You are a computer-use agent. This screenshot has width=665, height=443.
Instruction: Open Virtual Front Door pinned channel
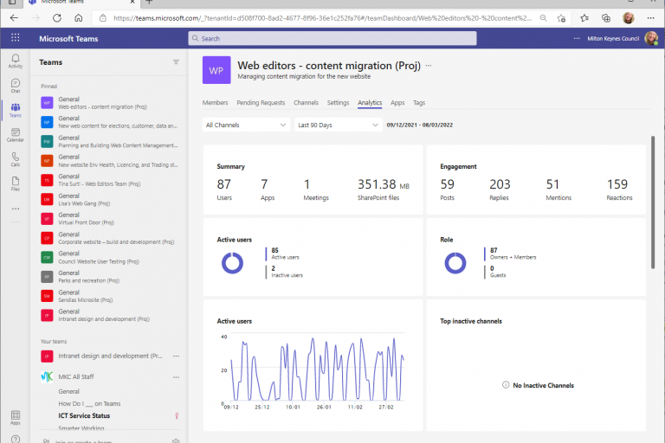(x=109, y=219)
